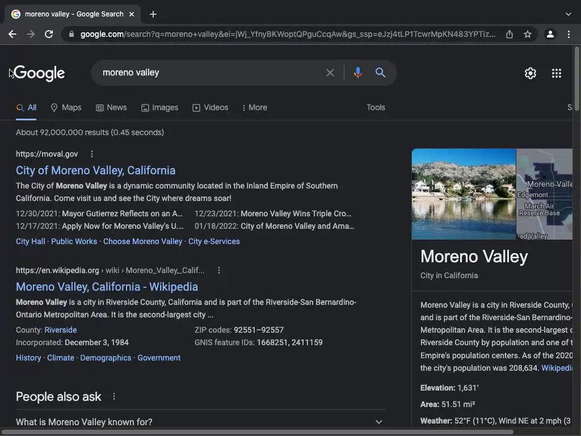This screenshot has width=581, height=436.
Task: Open City of Moreno Valley, California result
Action: tap(95, 170)
